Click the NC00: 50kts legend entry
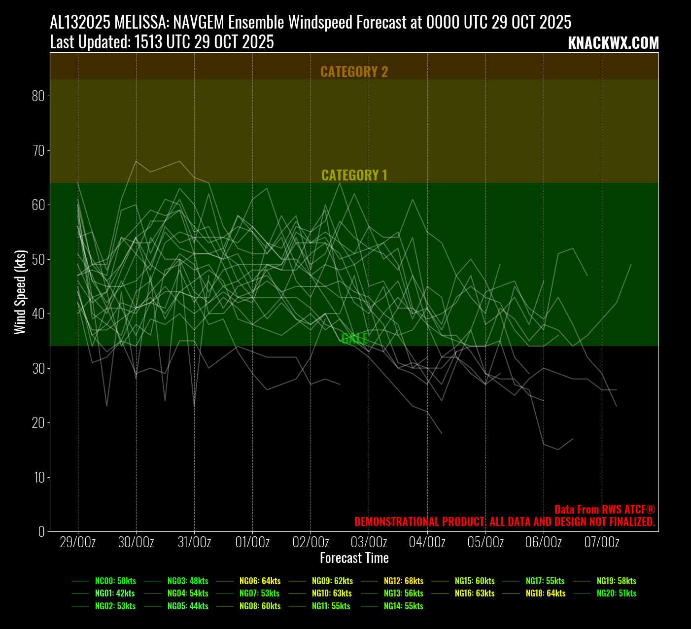 pyautogui.click(x=115, y=581)
